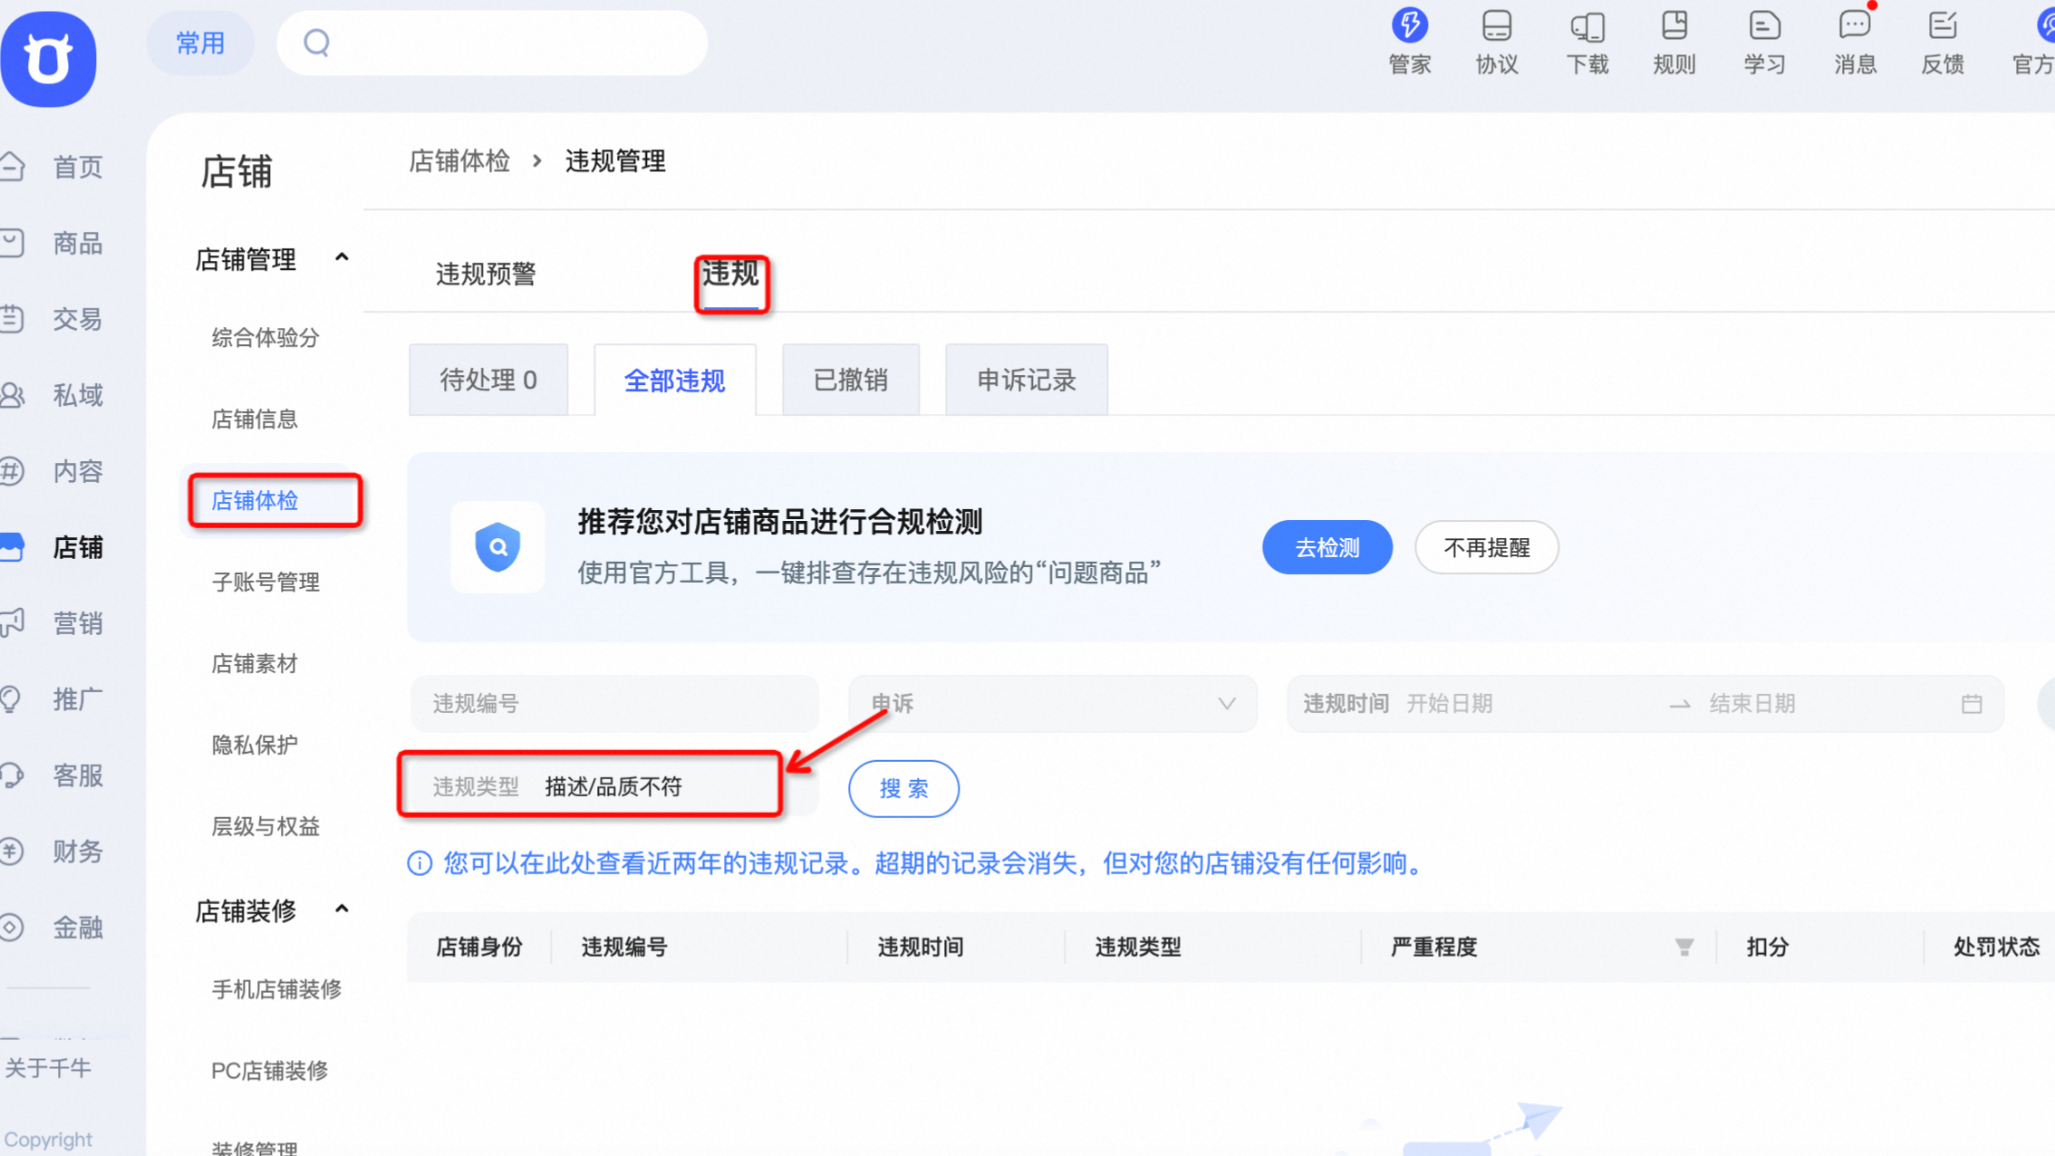
Task: Switch to 违规预警 tab
Action: click(x=486, y=274)
